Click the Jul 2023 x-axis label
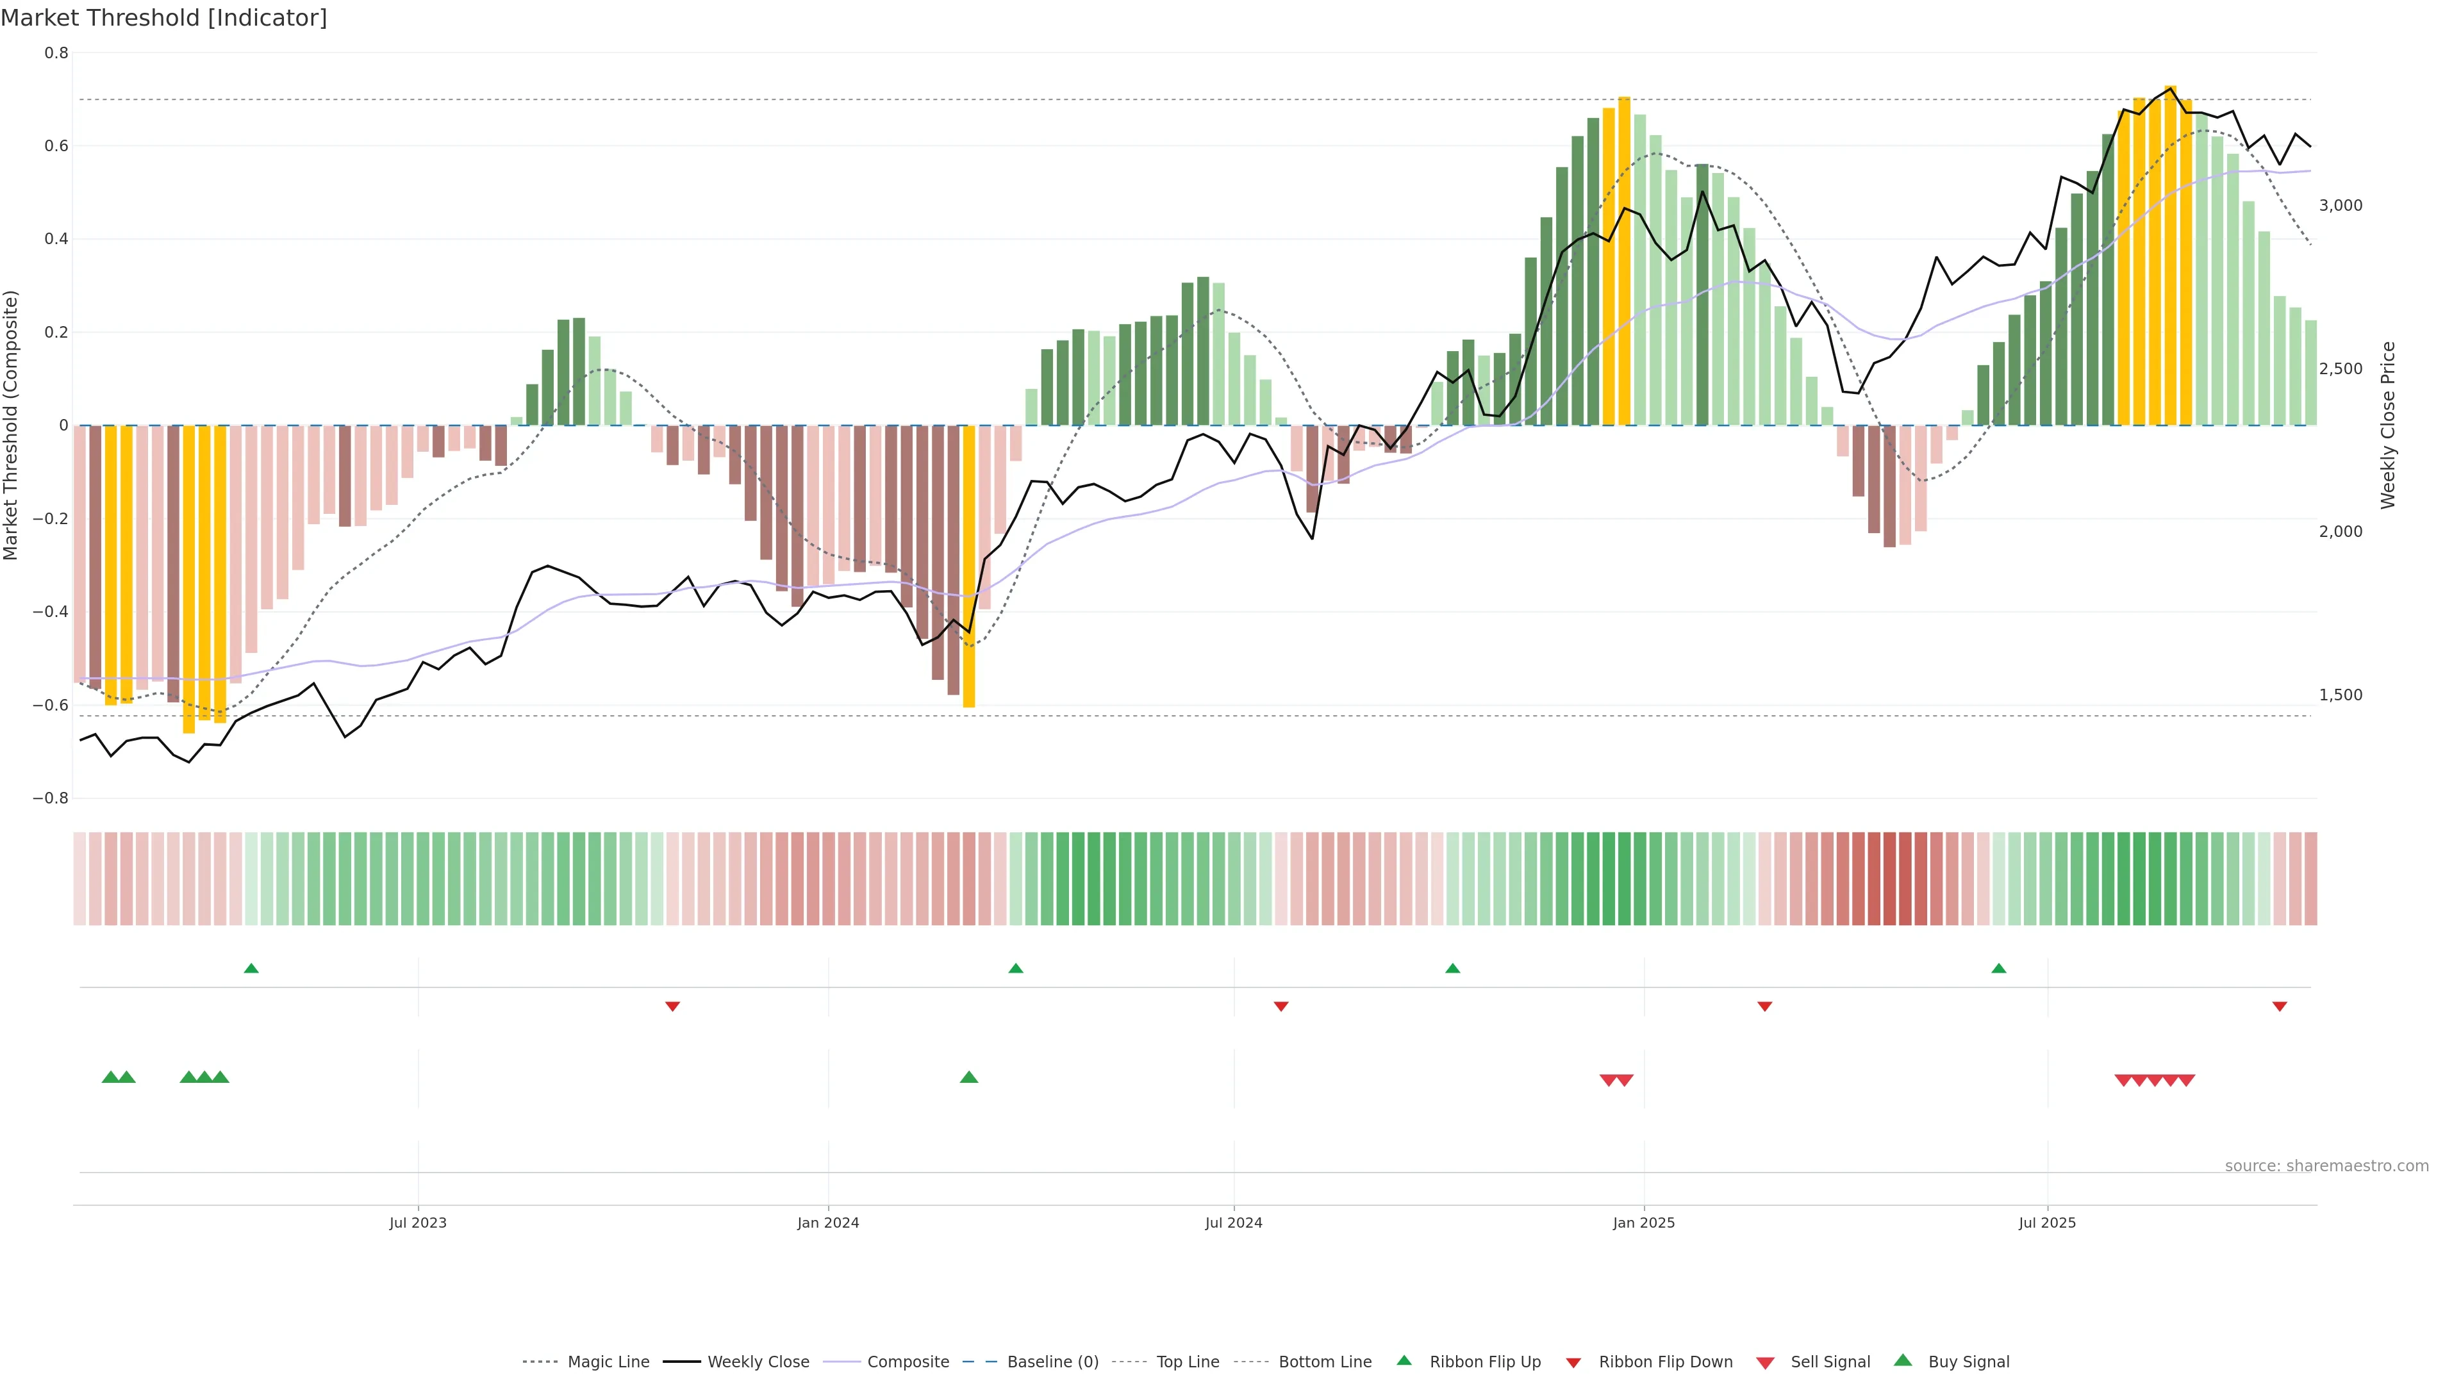This screenshot has height=1384, width=2461. [x=417, y=1223]
